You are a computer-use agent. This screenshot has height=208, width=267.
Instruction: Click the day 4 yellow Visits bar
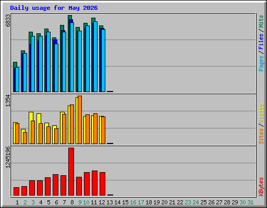(39, 119)
